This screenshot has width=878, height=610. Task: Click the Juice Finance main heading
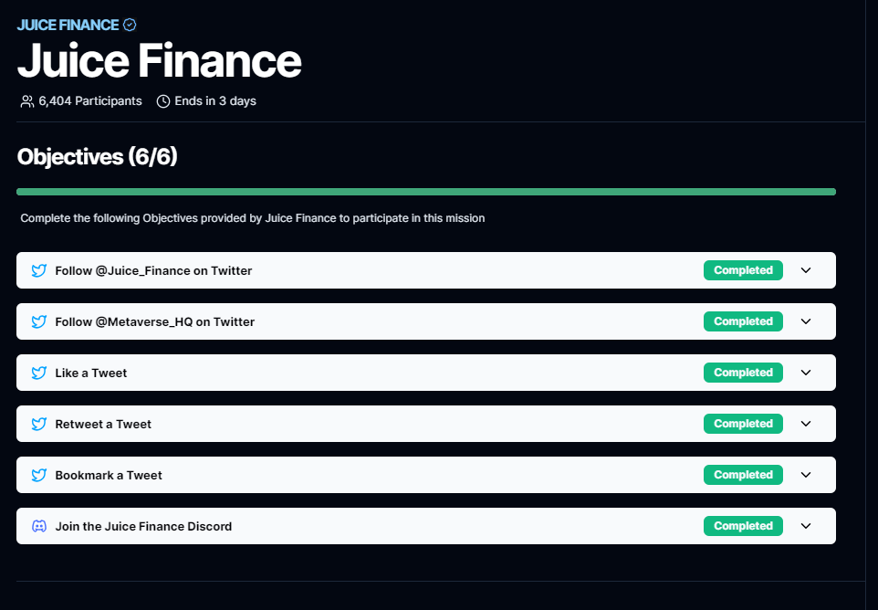(x=159, y=60)
